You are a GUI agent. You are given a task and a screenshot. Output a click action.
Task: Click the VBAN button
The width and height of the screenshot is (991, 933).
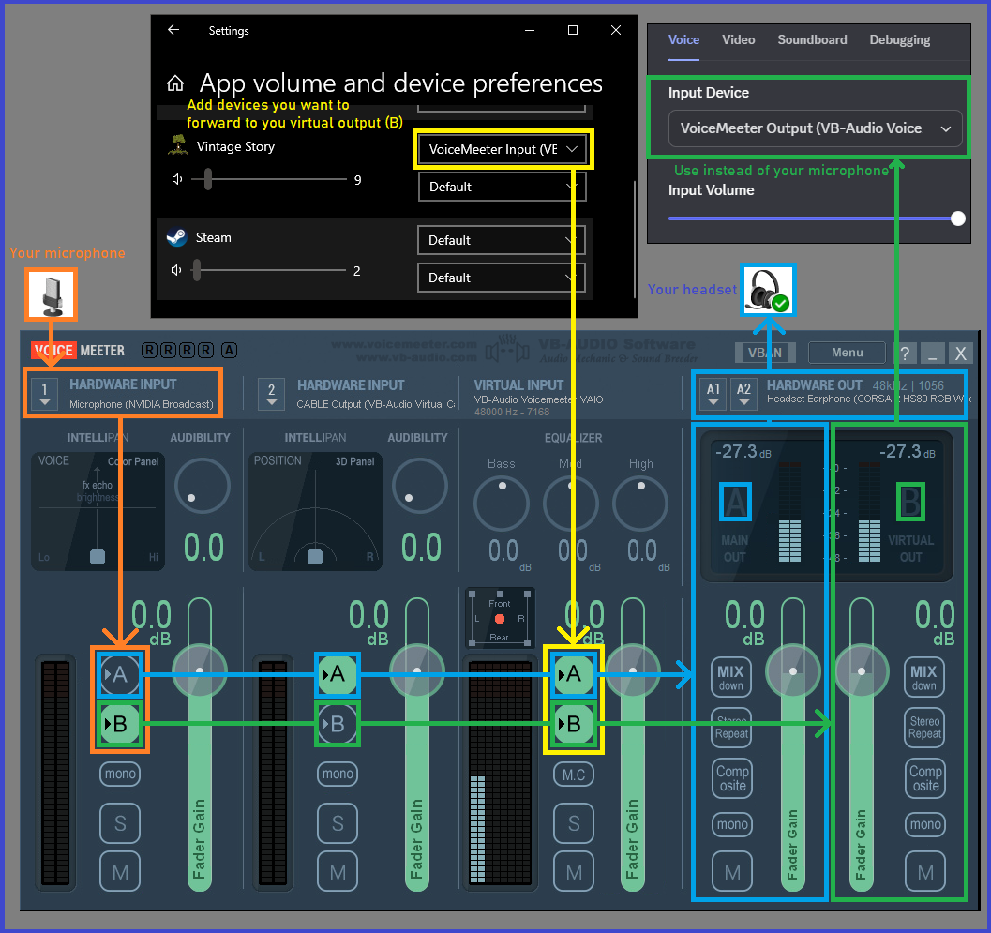click(x=764, y=353)
